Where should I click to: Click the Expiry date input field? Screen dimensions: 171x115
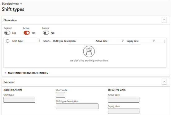pos(124,111)
